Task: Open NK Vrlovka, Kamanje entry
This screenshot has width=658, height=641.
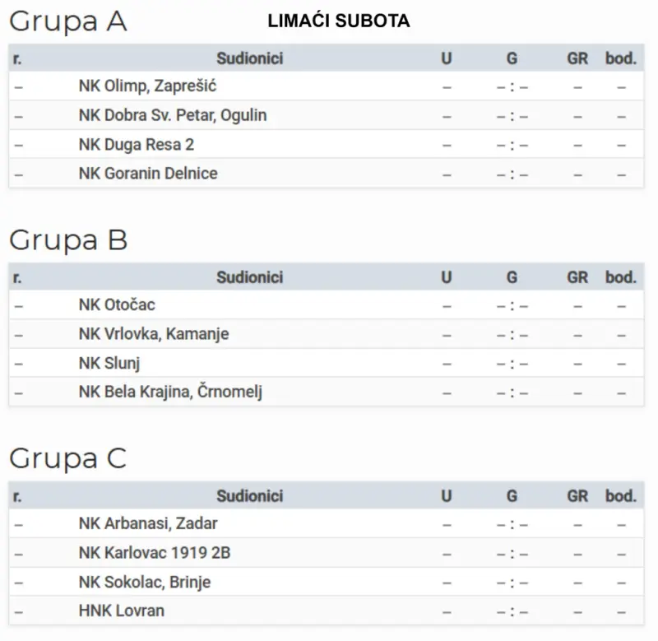Action: 154,334
